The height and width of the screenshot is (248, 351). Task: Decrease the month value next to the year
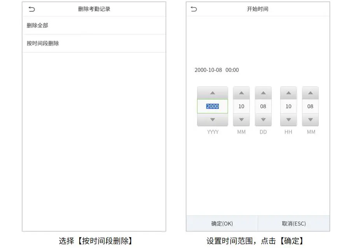[241, 119]
